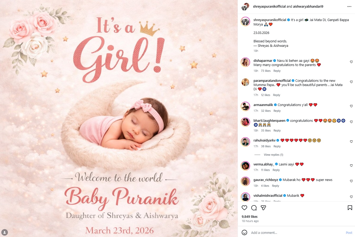
Task: Open emoji picker in comment box
Action: click(x=244, y=233)
